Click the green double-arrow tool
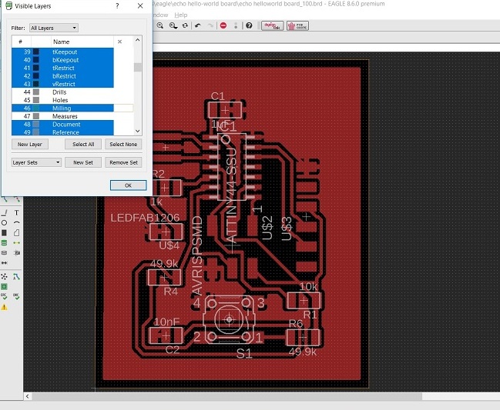Viewport: 500px width, 410px height. (17, 243)
